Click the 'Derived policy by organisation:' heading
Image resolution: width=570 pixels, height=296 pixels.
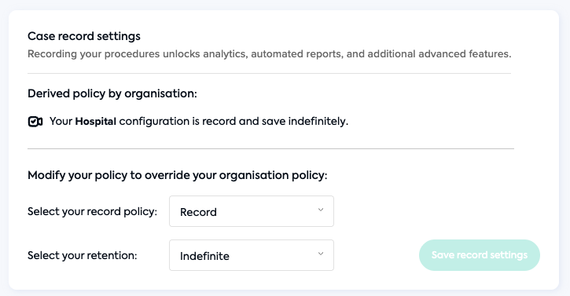point(112,93)
